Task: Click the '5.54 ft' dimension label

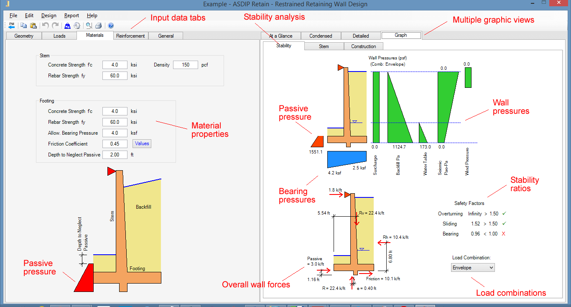Action: pyautogui.click(x=324, y=213)
